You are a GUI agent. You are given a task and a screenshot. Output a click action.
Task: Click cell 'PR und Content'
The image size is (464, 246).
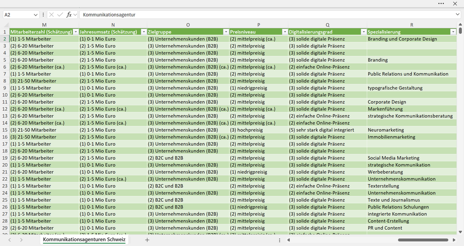(412, 228)
